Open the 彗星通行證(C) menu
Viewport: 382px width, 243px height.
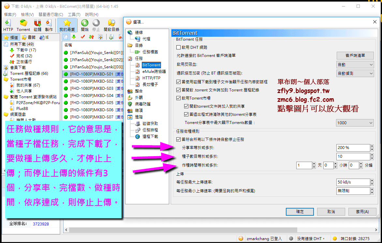click(x=51, y=15)
